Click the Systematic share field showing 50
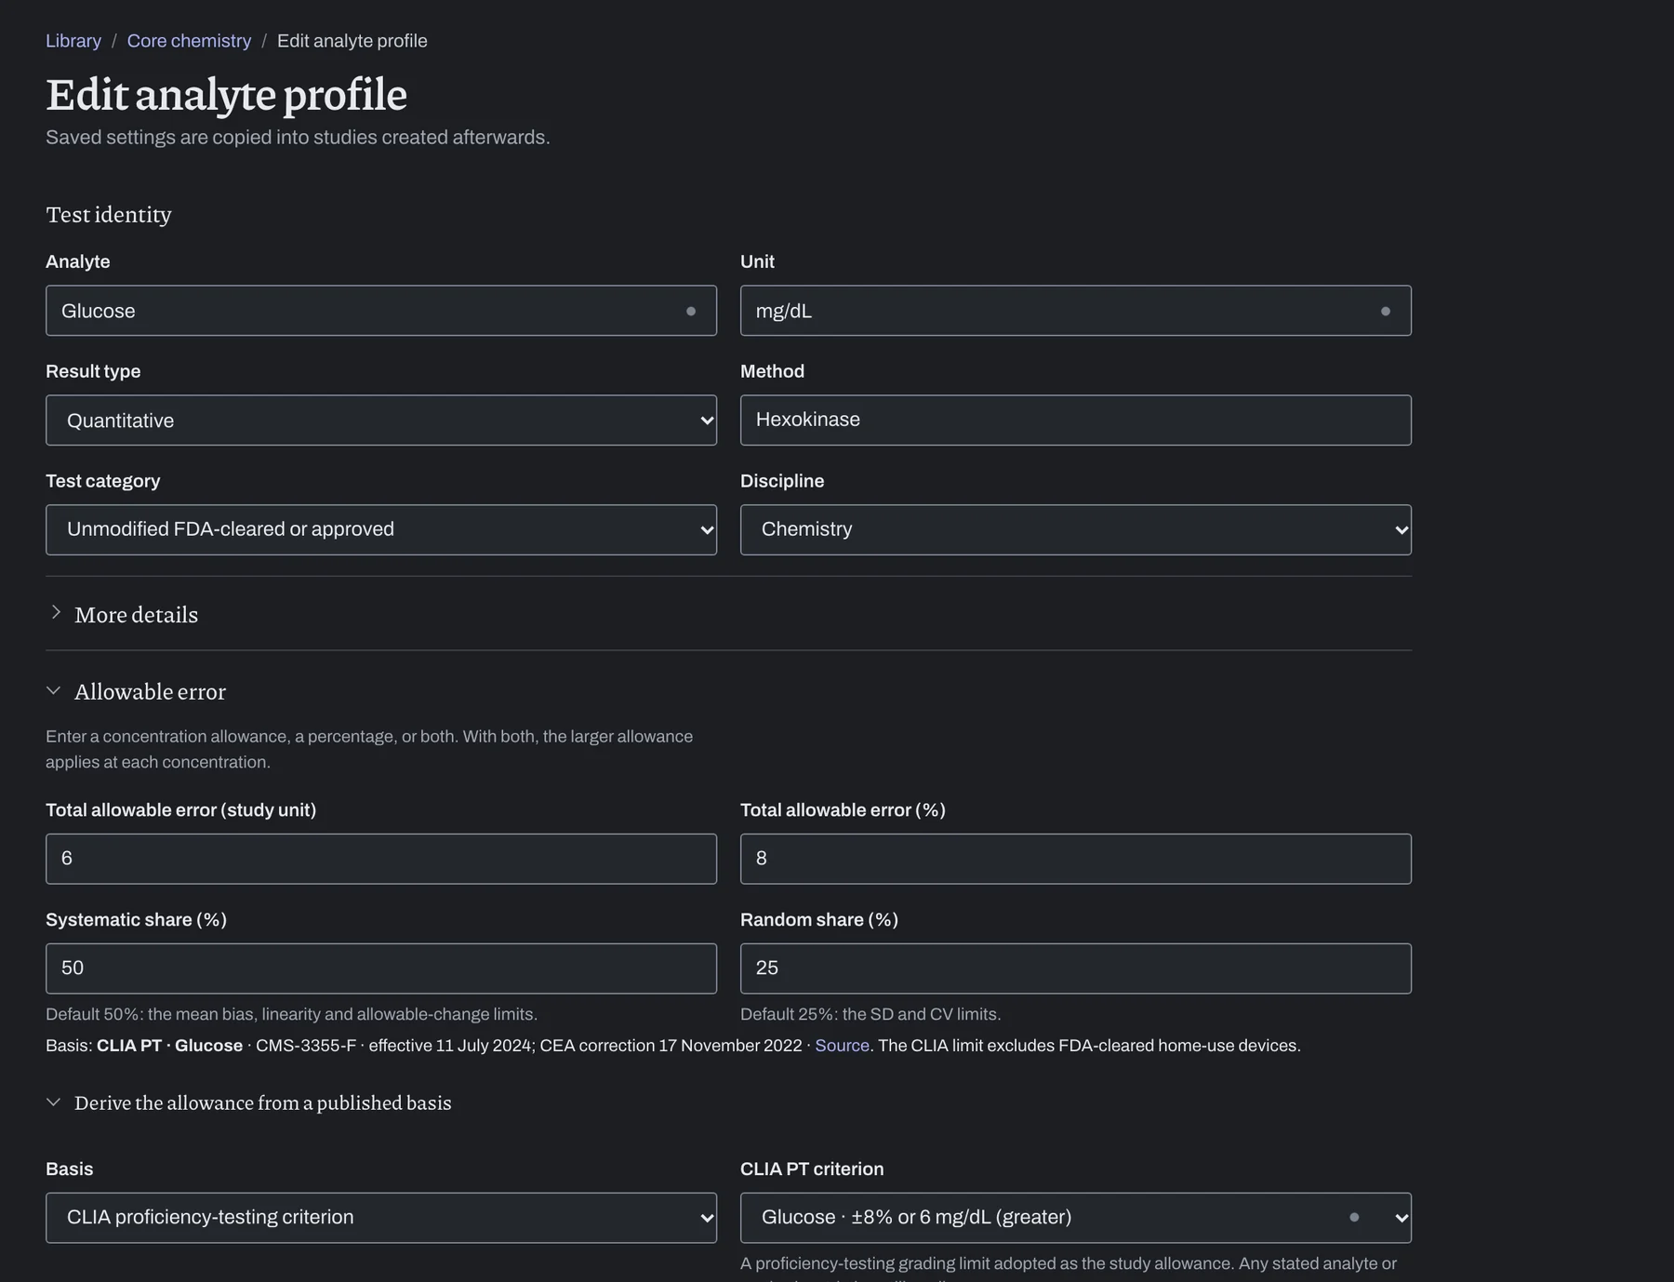Viewport: 1674px width, 1282px height. [x=381, y=968]
